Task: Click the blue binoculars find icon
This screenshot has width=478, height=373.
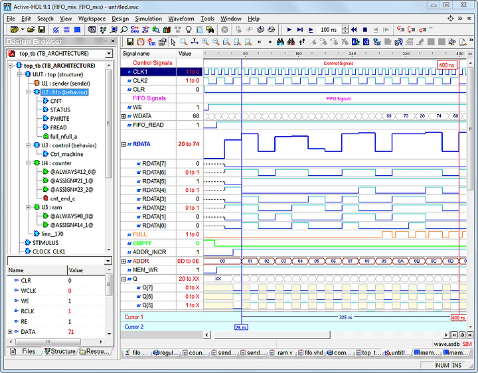Action: point(280,42)
